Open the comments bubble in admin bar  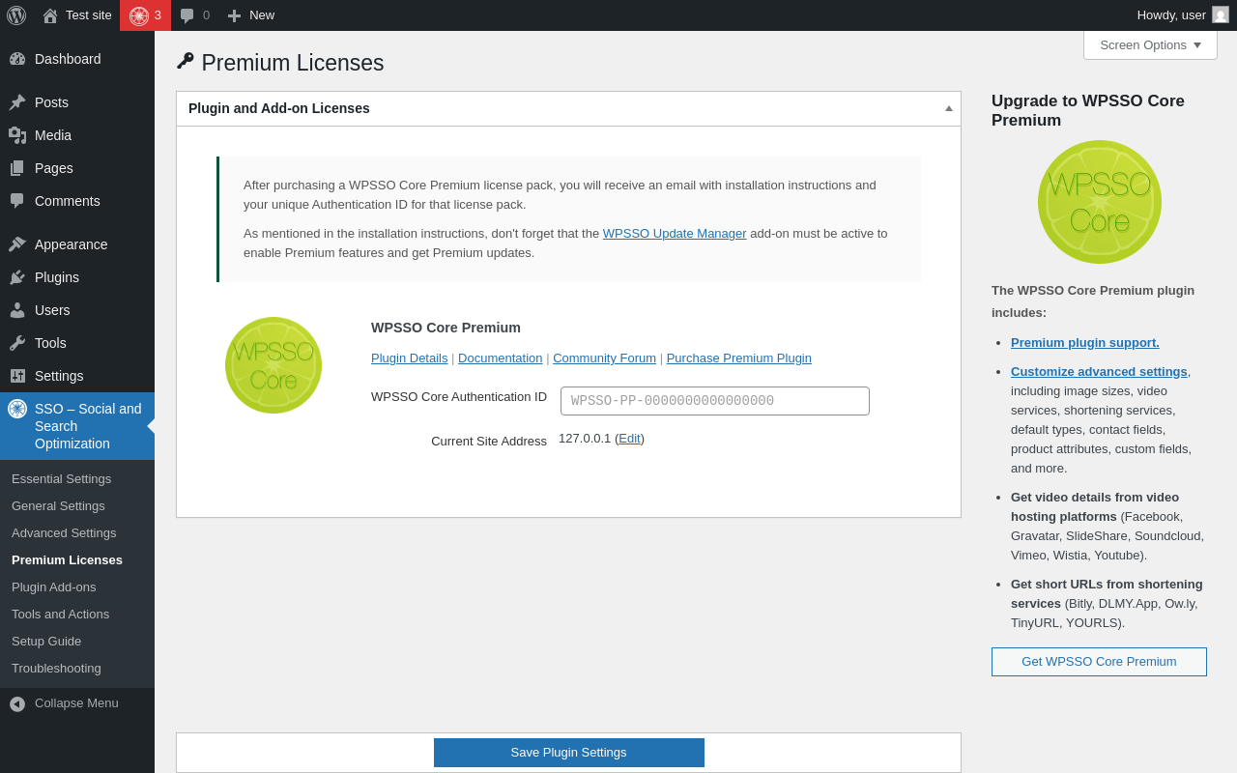[x=187, y=15]
